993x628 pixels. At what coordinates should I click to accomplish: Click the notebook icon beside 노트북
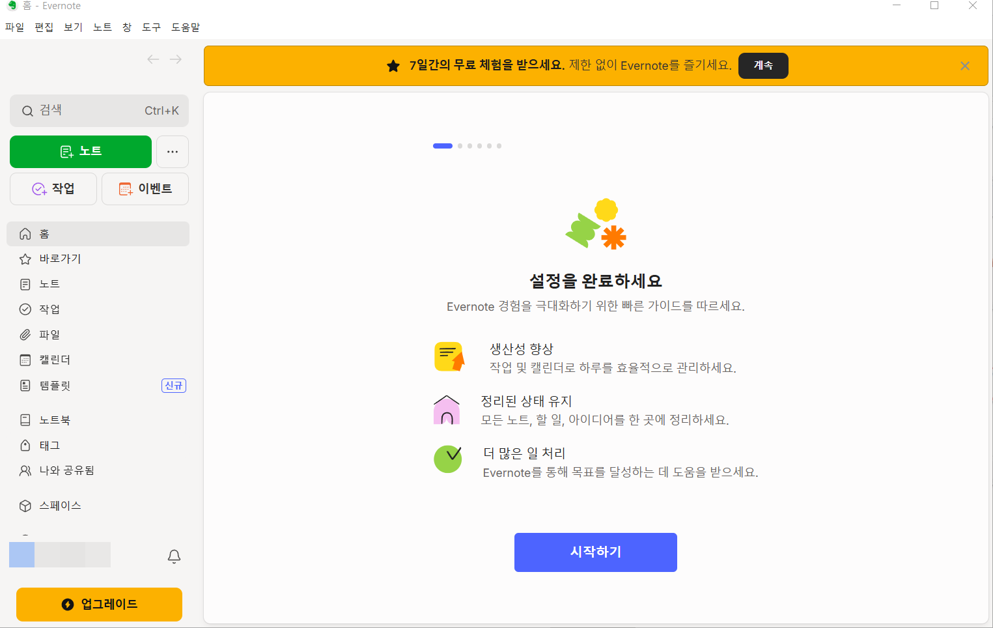tap(25, 420)
